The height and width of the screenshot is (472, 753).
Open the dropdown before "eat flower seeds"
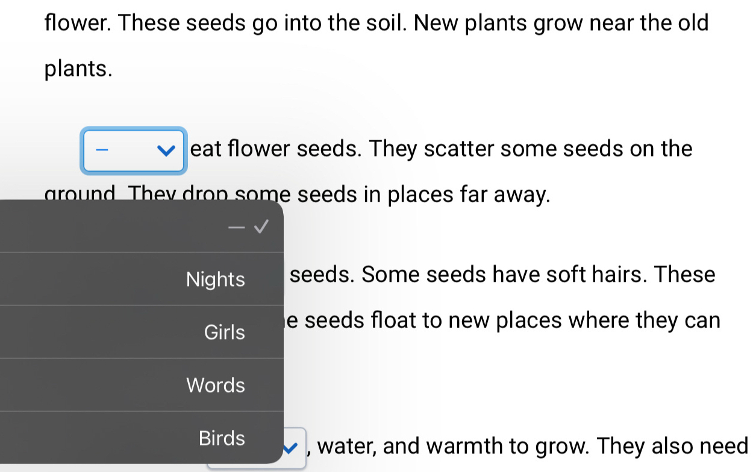133,151
